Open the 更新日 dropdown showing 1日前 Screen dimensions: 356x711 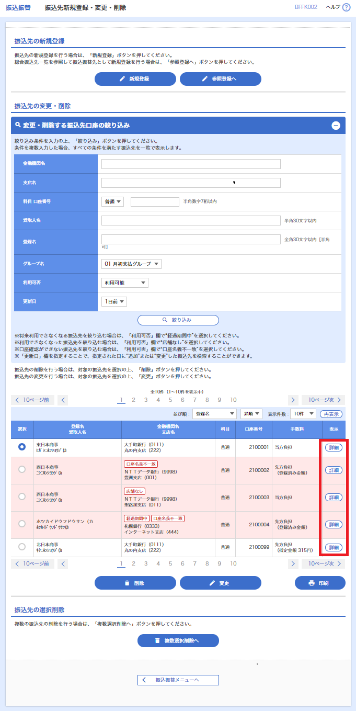(114, 302)
